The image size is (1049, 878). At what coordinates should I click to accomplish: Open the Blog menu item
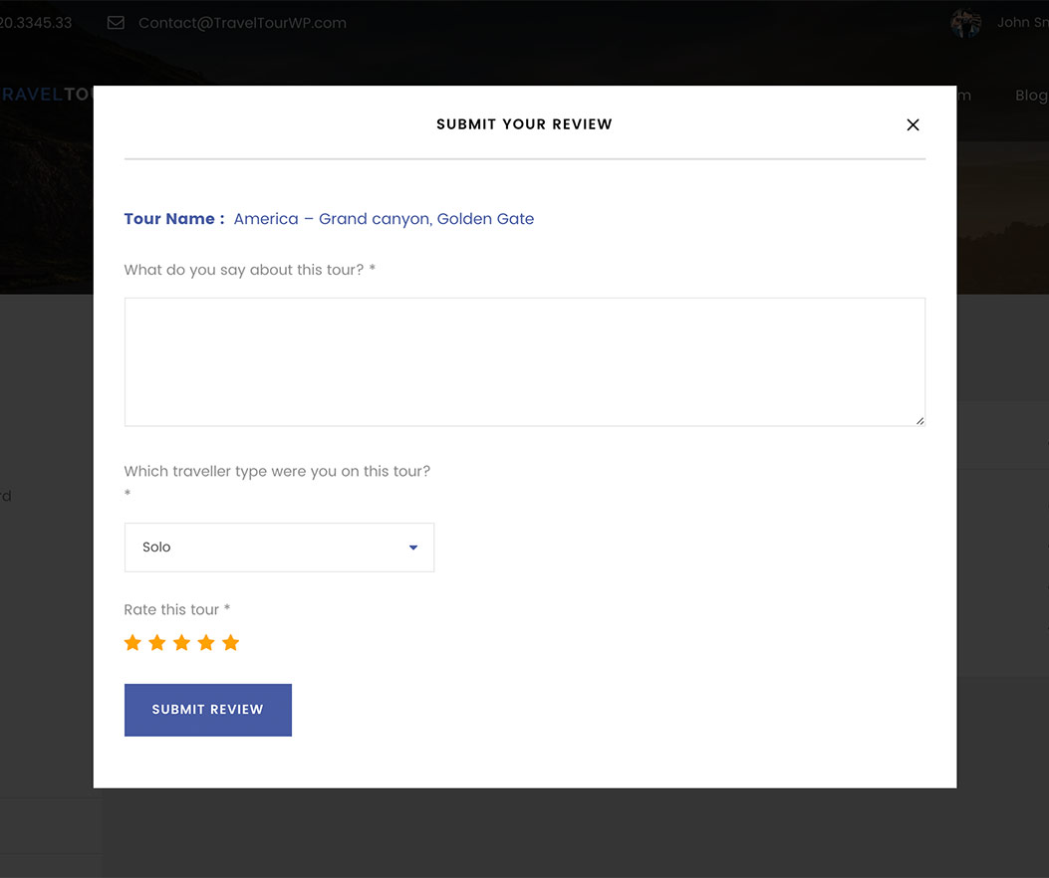(x=1030, y=96)
